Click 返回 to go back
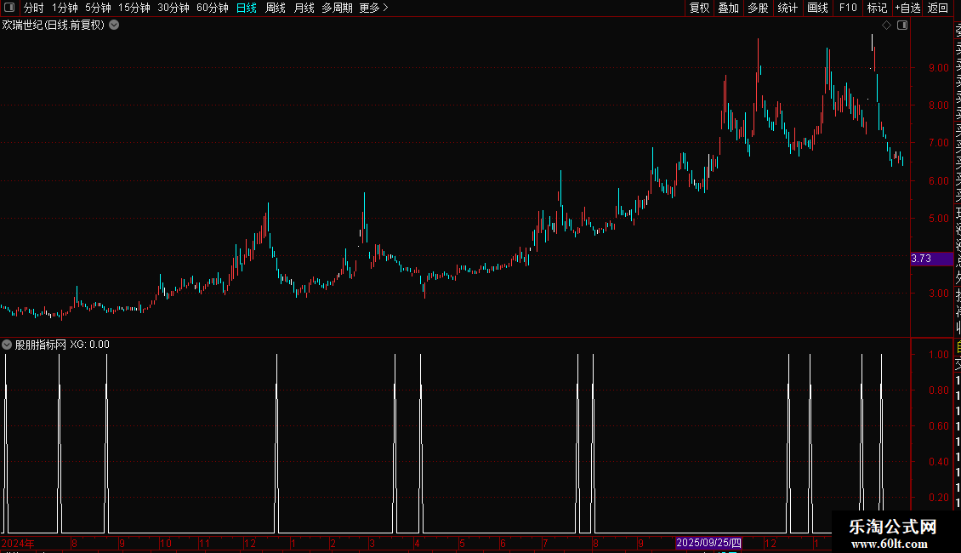The width and height of the screenshot is (961, 553). coord(938,8)
